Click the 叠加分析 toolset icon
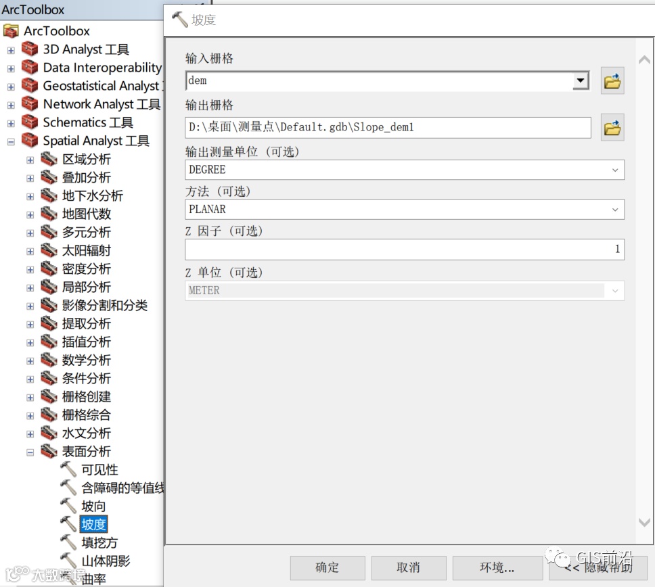This screenshot has height=587, width=655. tap(49, 177)
